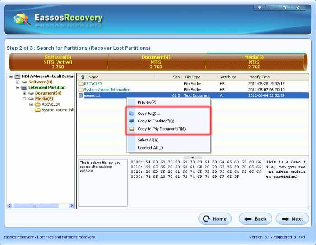Screen dimensions: 316x245
Task: Select the Document(4) NTFS partition bar
Action: 156,62
